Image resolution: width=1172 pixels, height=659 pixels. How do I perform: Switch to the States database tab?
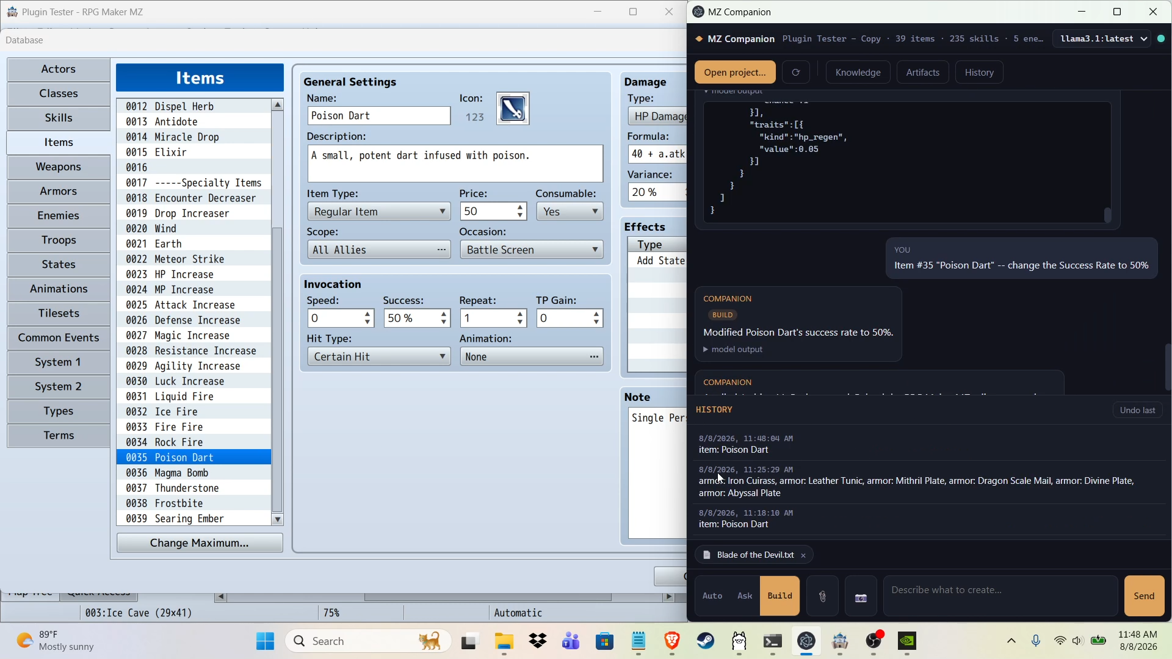[x=59, y=265]
